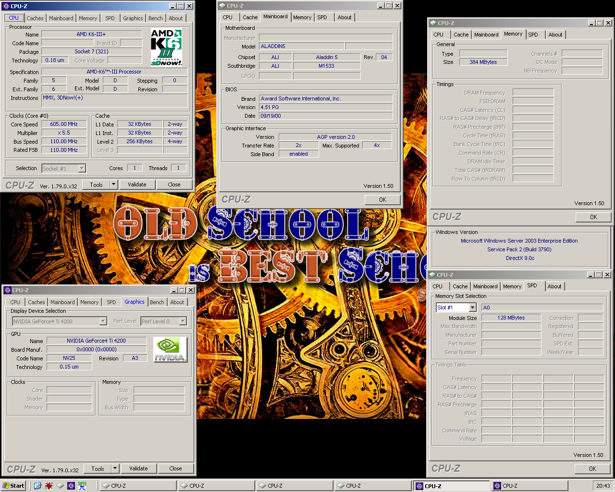The width and height of the screenshot is (615, 492).
Task: Open Mainboard tab in the 384 MBytes Memory window
Action: [486, 35]
